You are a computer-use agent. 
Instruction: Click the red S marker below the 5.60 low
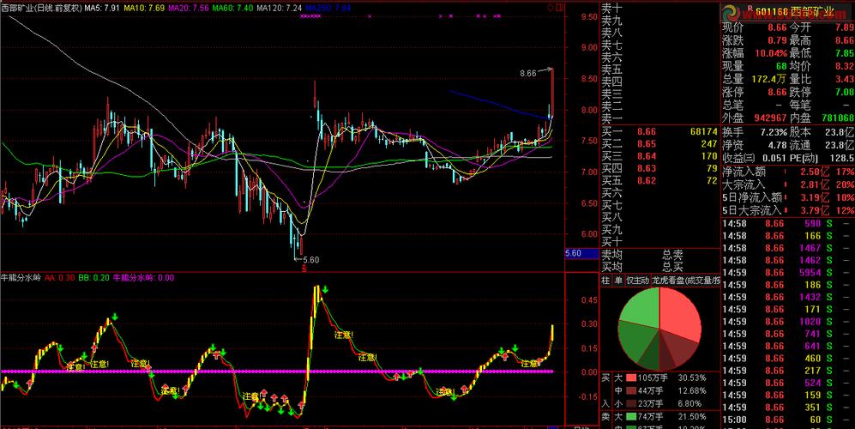304,266
